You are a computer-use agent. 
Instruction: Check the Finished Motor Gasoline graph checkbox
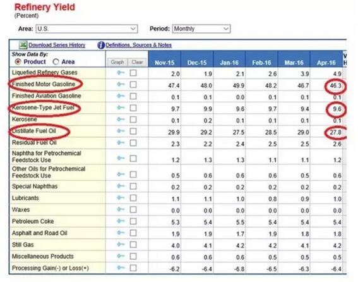[133, 85]
